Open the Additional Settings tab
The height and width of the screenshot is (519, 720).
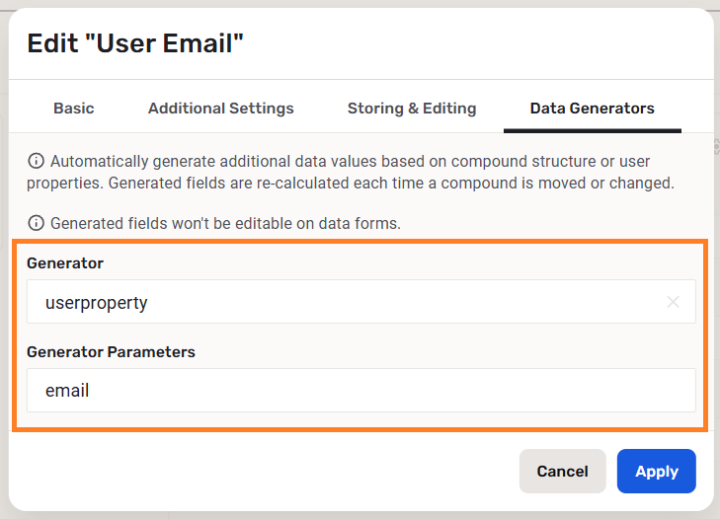point(221,109)
